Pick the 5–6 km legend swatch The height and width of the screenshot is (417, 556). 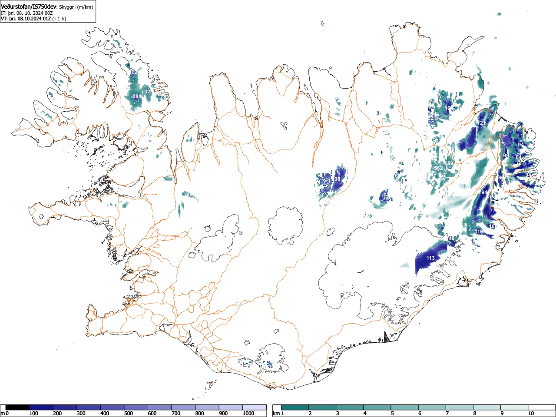(404, 407)
